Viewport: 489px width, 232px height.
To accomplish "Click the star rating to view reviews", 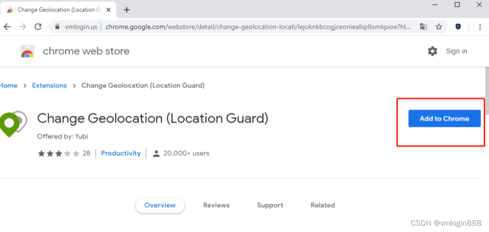I will [59, 153].
